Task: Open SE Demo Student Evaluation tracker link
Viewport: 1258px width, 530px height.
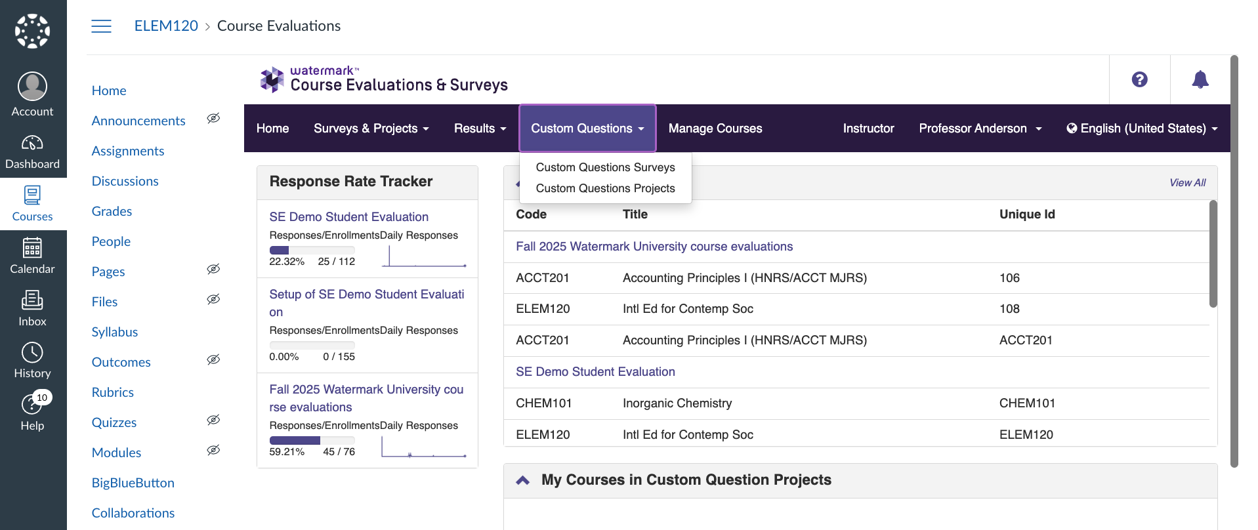Action: tap(348, 217)
